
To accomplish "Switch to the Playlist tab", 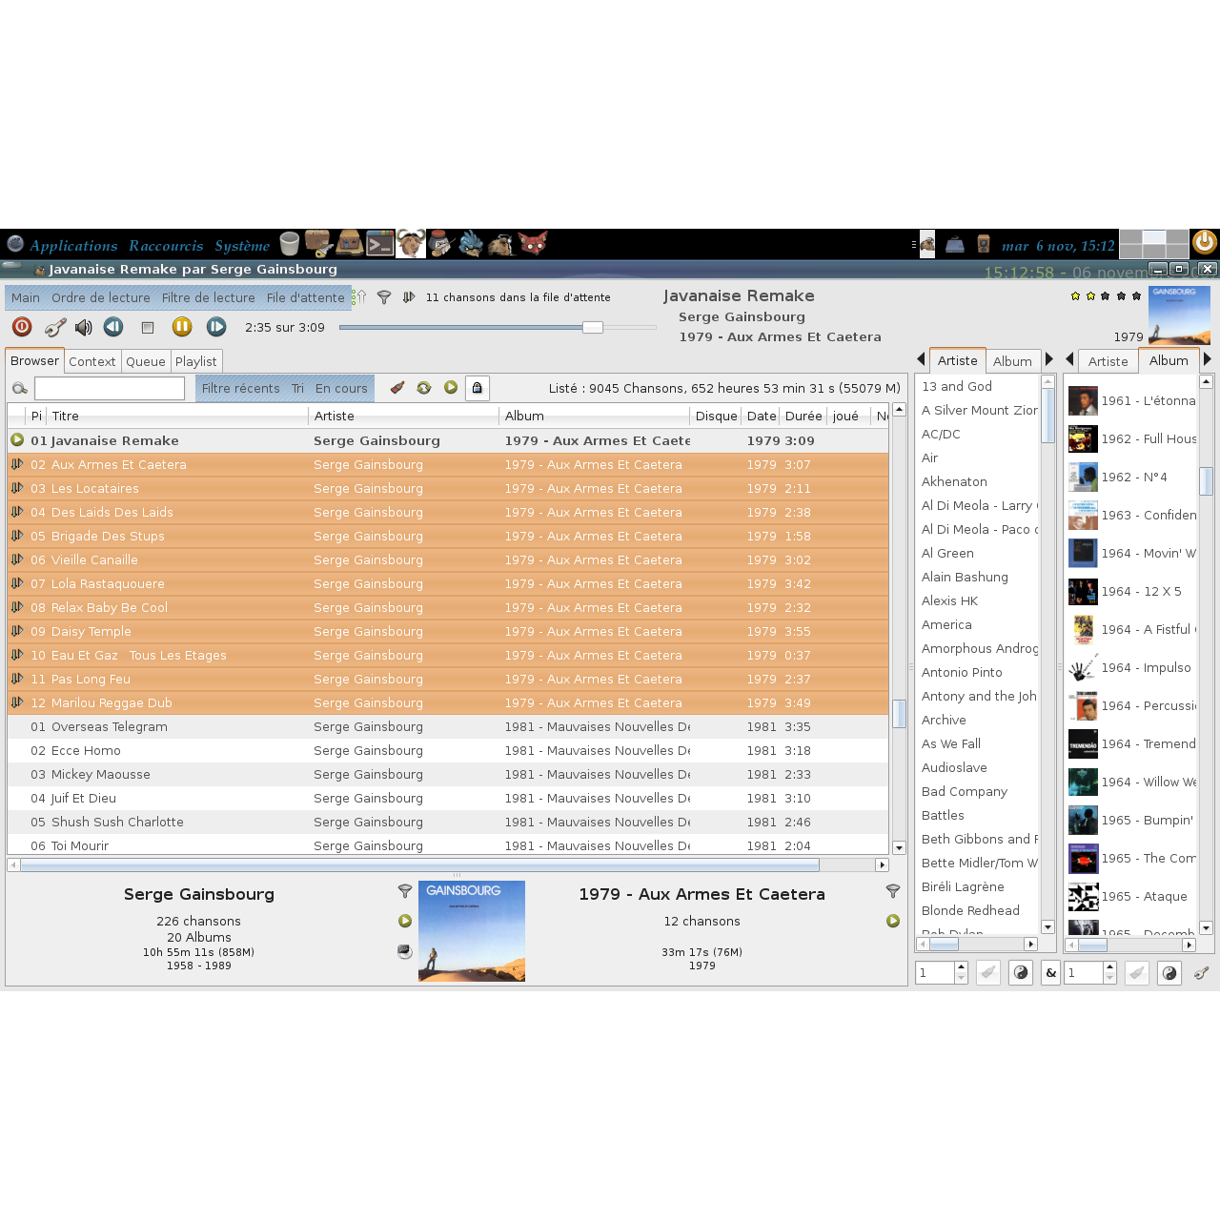I will [x=196, y=361].
